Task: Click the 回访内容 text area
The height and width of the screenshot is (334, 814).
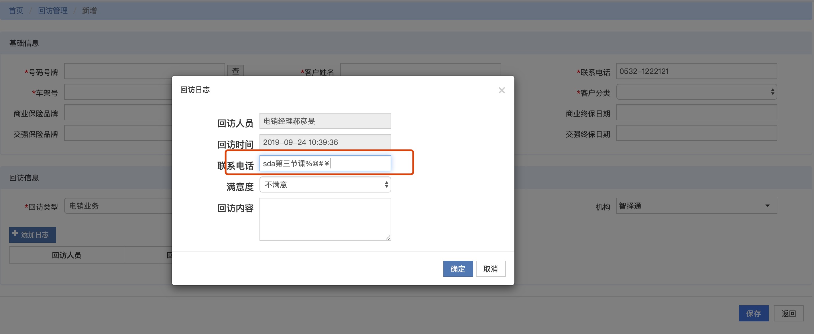Action: pos(325,219)
